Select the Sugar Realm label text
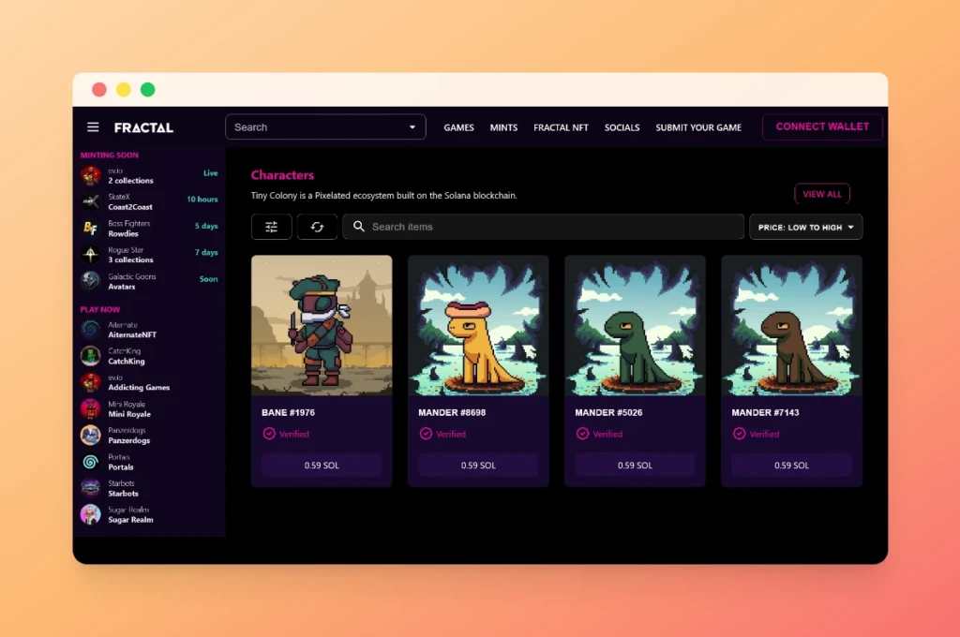Image resolution: width=960 pixels, height=637 pixels. pos(131,520)
